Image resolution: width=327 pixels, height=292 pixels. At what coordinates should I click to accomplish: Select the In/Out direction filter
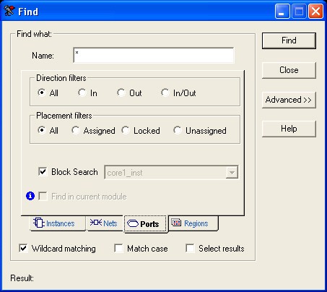(x=165, y=93)
